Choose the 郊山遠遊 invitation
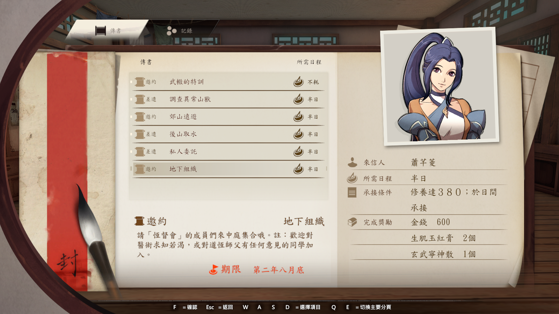The image size is (559, 314). coord(229,117)
